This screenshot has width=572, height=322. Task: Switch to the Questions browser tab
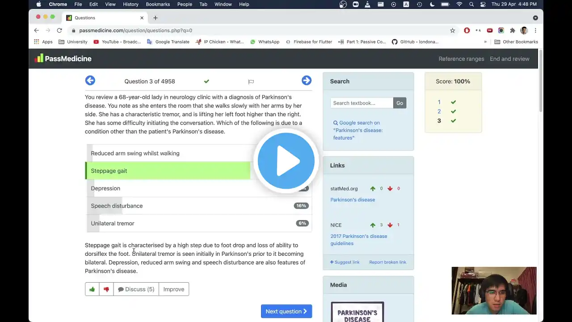(x=105, y=18)
